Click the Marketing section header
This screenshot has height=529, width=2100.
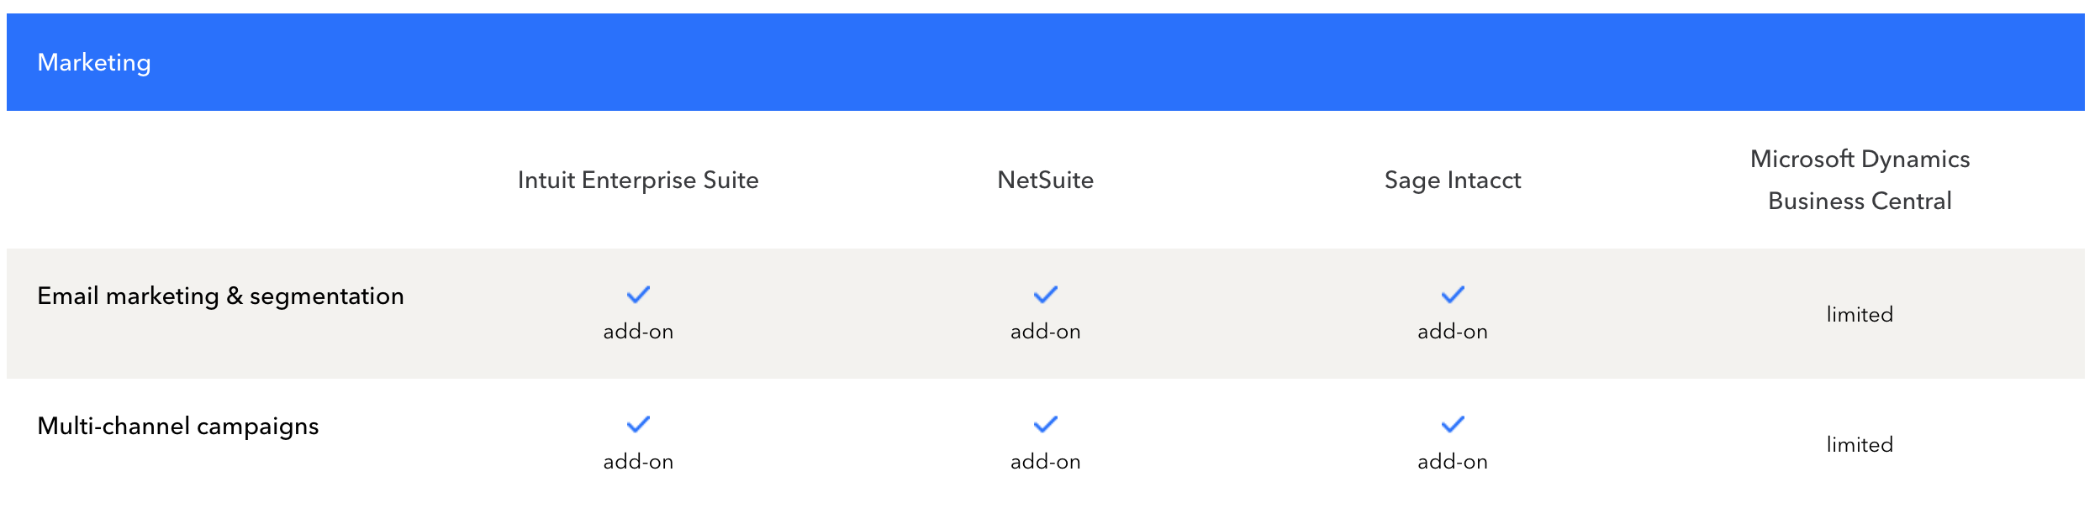(x=94, y=63)
